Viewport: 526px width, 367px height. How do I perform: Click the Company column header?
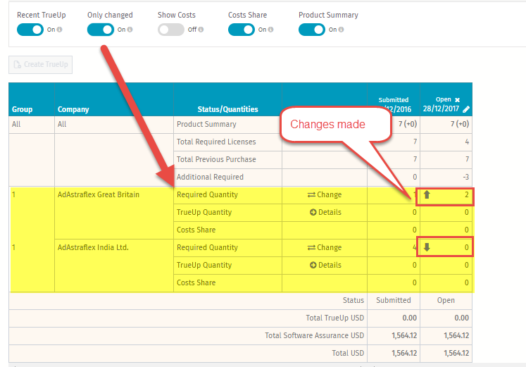coord(73,109)
